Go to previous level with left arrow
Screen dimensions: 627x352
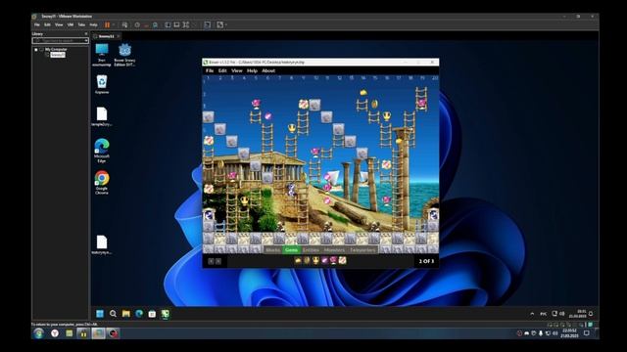(212, 261)
